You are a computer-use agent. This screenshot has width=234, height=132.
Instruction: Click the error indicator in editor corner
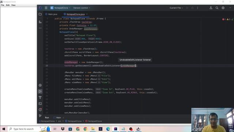coord(224,19)
